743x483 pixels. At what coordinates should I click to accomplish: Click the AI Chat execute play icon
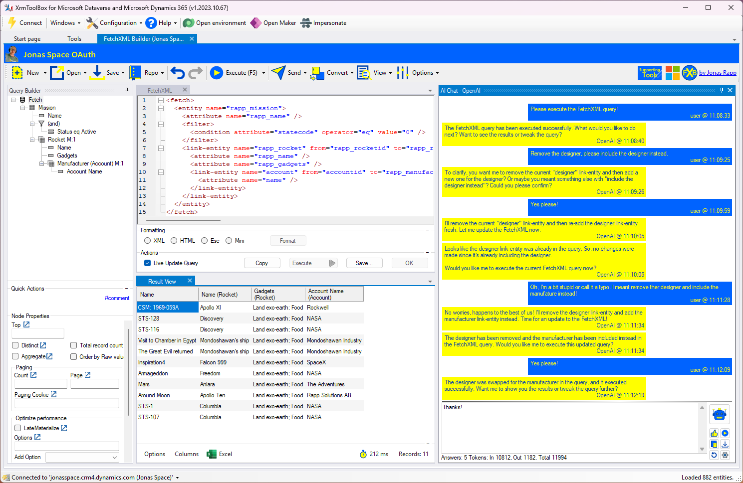(725, 433)
